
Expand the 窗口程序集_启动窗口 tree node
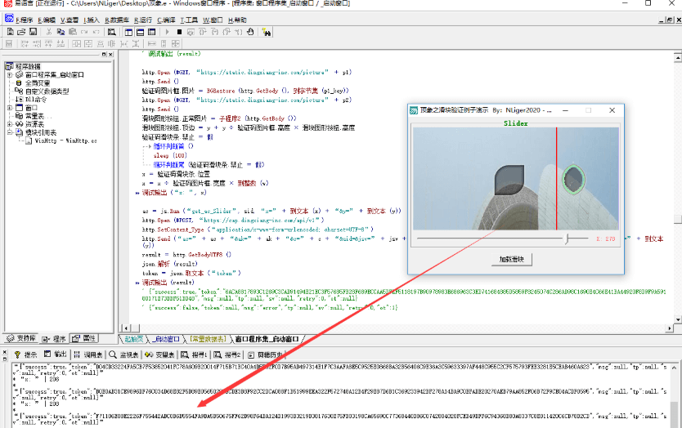10,74
